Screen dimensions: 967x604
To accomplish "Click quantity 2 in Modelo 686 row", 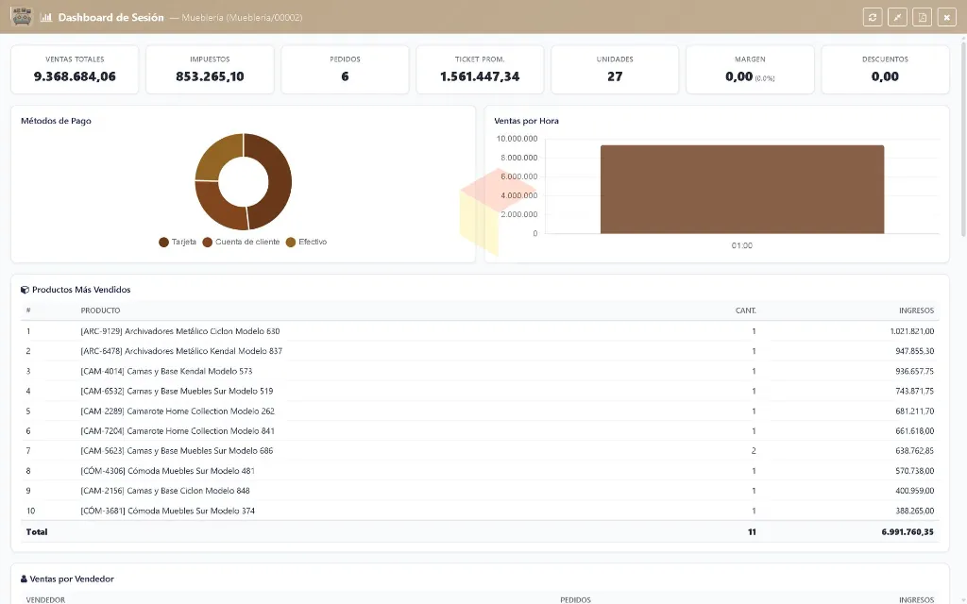I will click(754, 450).
